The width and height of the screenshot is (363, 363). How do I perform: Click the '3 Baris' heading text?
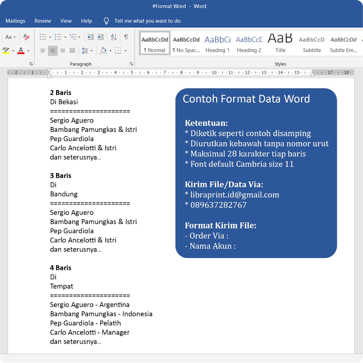(x=61, y=176)
